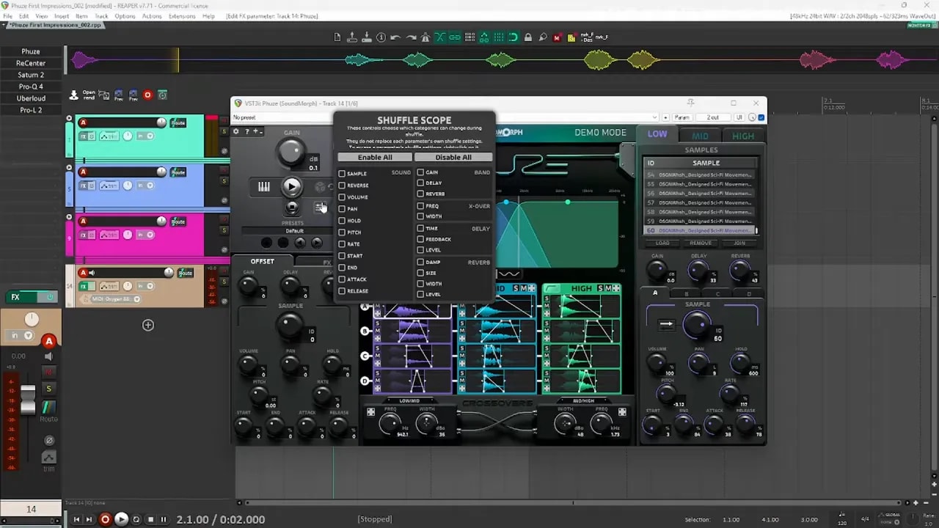
Task: Click the Phuze stop button
Action: pos(292,208)
